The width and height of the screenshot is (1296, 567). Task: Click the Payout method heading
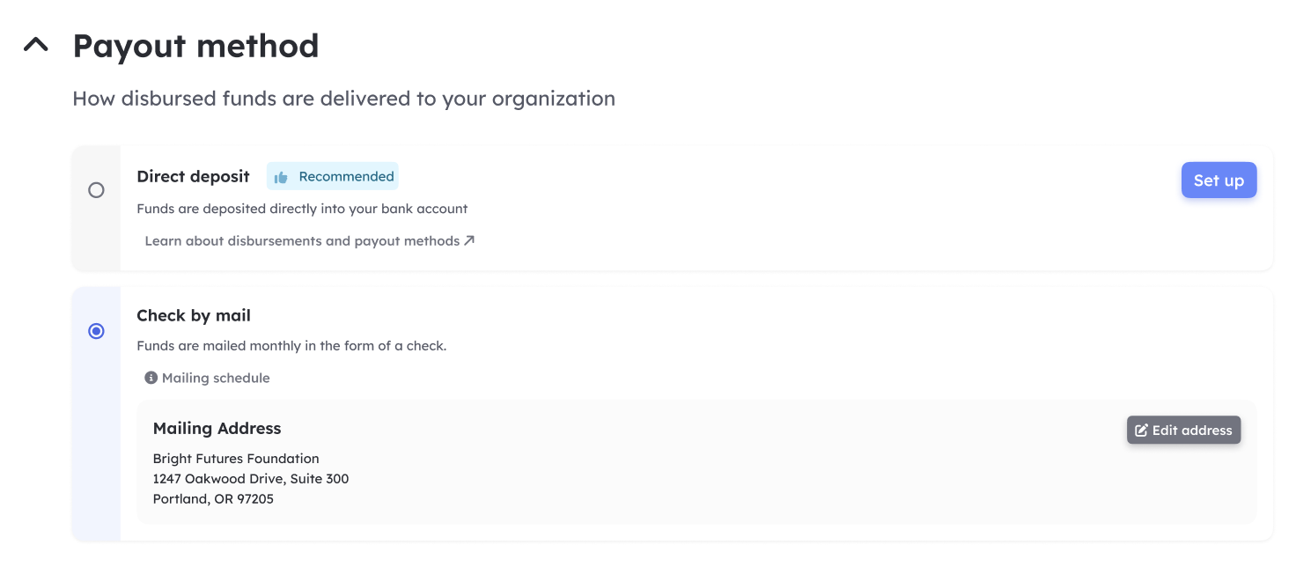195,46
